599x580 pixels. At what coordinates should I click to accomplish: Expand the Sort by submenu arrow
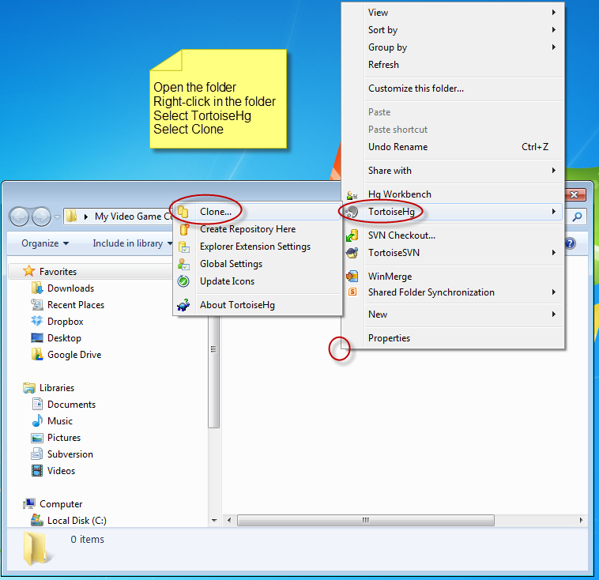pyautogui.click(x=553, y=29)
